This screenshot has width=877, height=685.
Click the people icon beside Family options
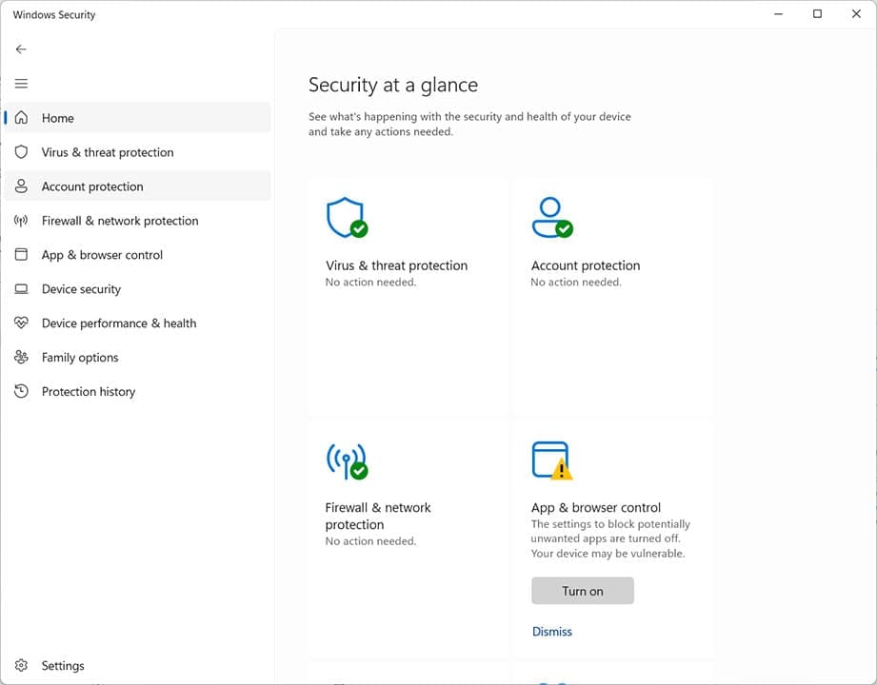pyautogui.click(x=21, y=357)
